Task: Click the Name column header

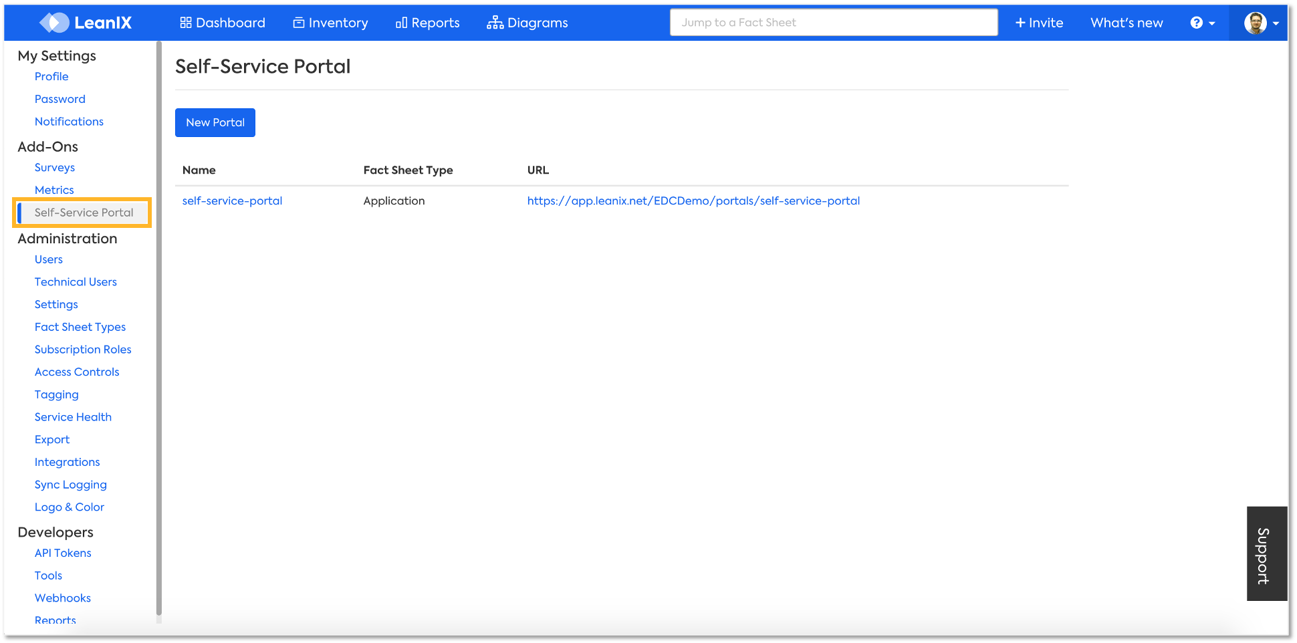Action: (199, 170)
